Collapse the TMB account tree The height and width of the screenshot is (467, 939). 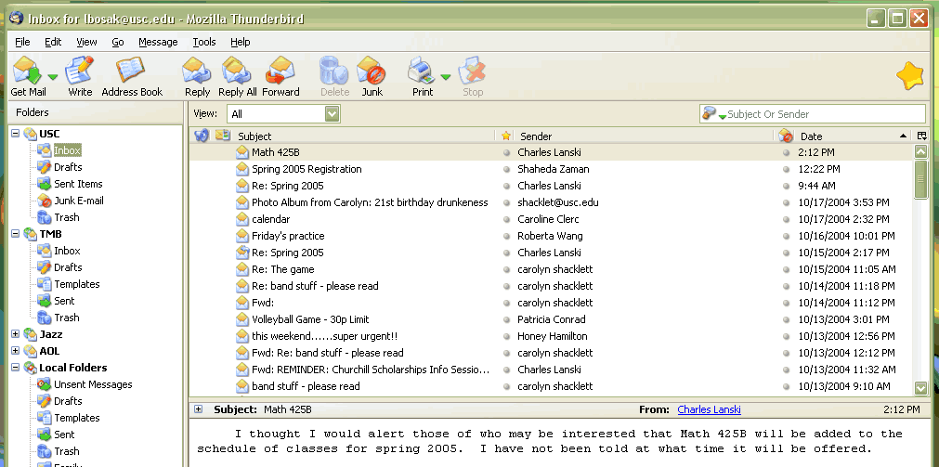(16, 234)
